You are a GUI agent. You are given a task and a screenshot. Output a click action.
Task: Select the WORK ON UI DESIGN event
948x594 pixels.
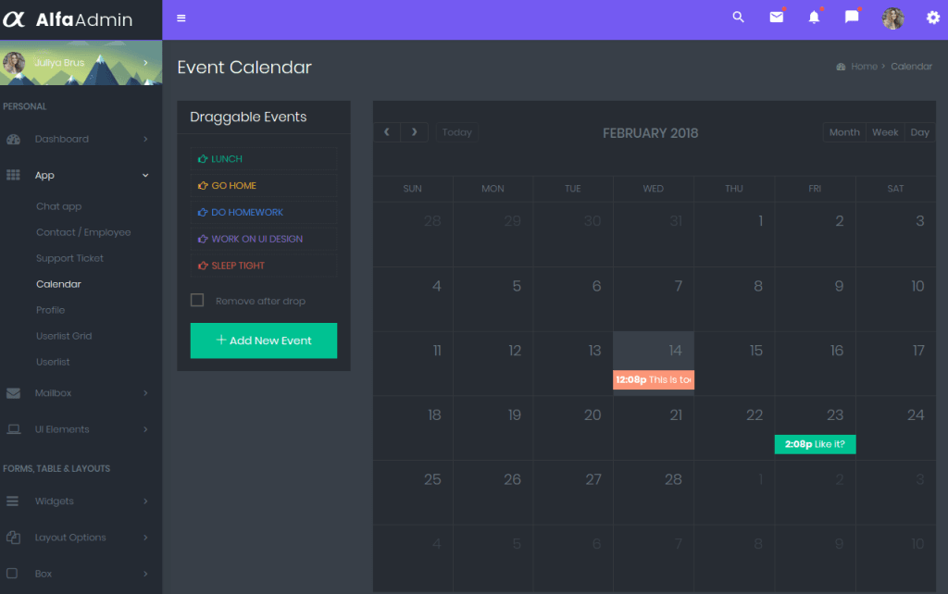coord(264,239)
